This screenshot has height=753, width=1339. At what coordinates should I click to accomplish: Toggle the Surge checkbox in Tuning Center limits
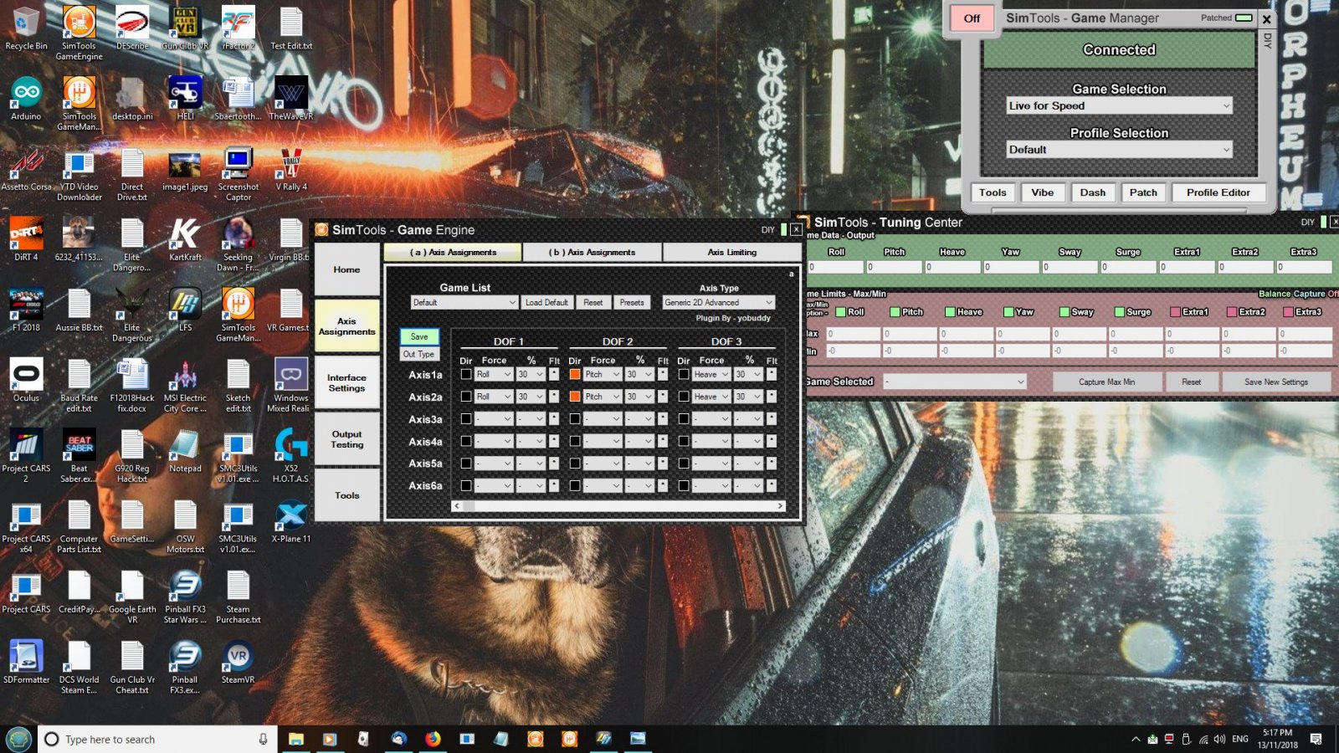pyautogui.click(x=1119, y=311)
